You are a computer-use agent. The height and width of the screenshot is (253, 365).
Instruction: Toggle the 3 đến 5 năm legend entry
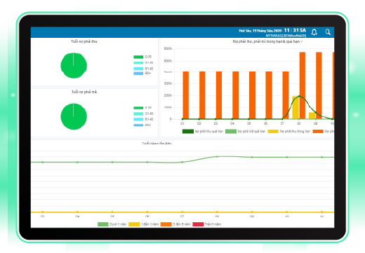click(175, 224)
